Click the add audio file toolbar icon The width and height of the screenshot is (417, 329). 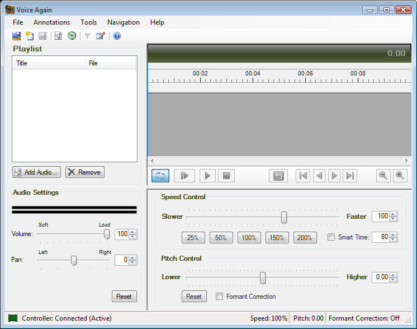click(58, 36)
